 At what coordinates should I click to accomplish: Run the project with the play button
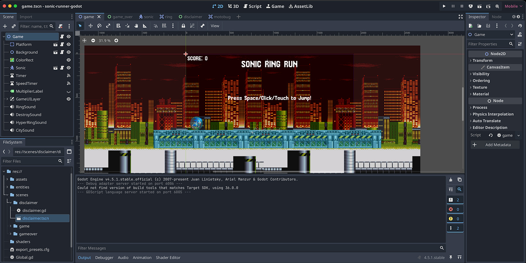[444, 6]
